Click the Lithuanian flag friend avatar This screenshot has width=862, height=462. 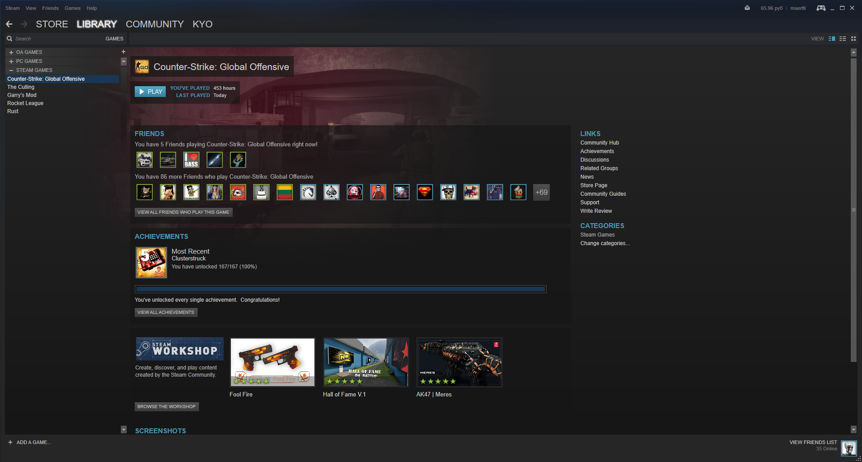285,192
